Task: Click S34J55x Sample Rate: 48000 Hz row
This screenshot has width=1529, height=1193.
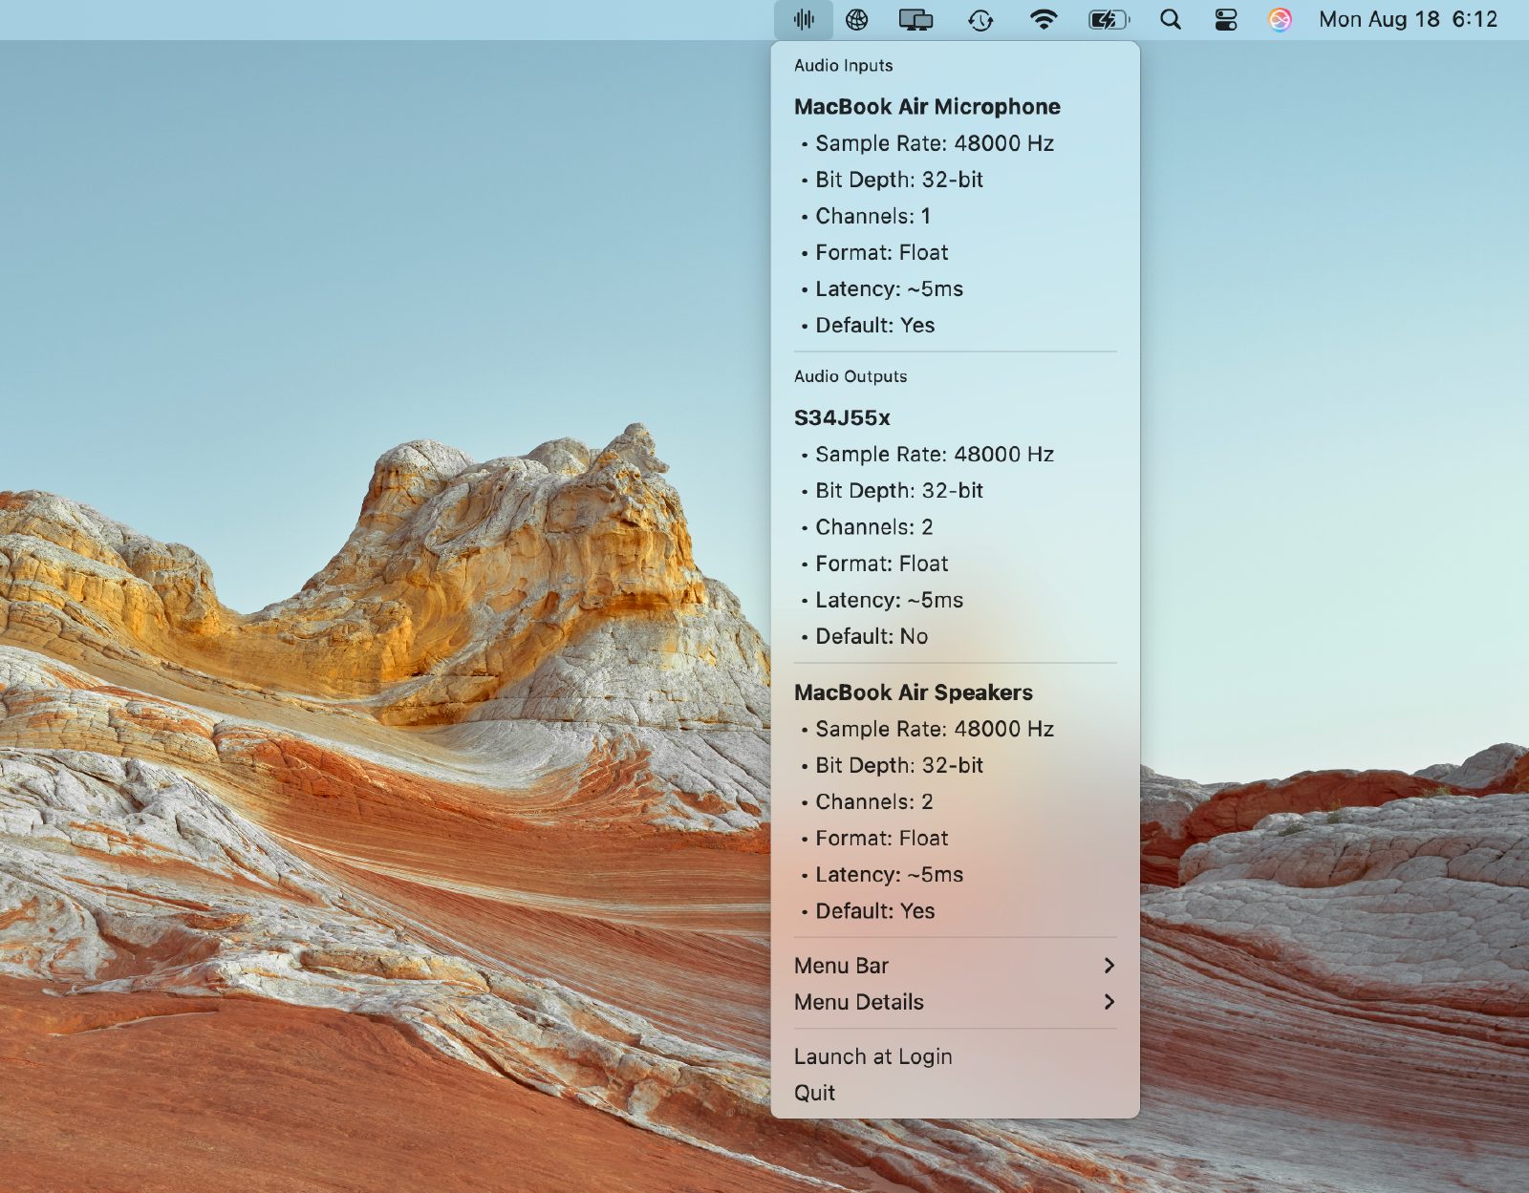Action: pyautogui.click(x=955, y=455)
